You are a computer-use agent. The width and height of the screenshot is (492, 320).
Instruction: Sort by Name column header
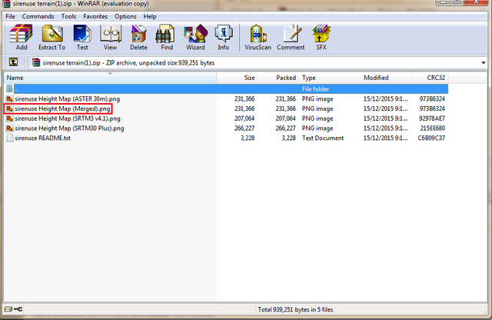click(110, 78)
